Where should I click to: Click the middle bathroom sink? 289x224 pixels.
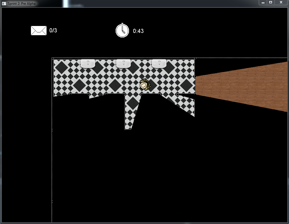click(x=123, y=64)
